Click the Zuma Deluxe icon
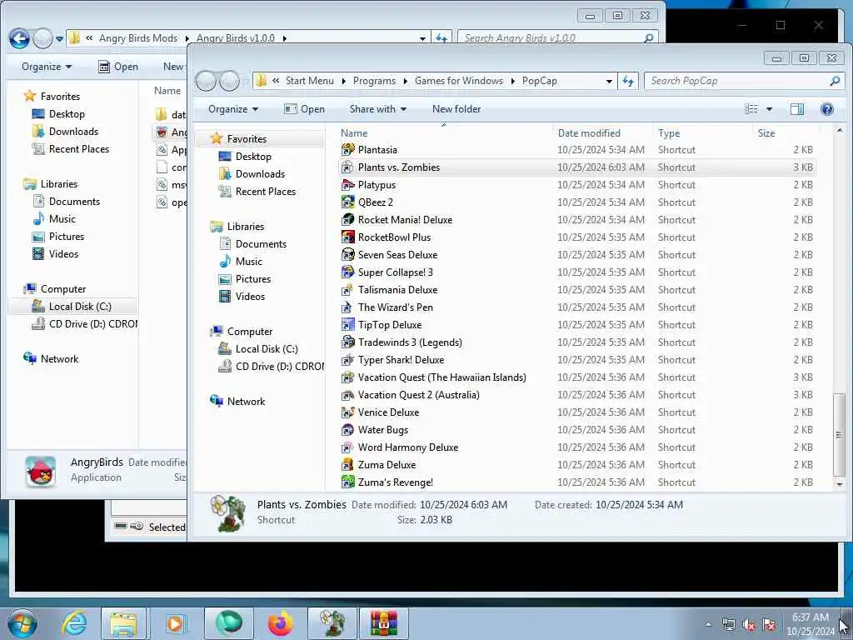This screenshot has height=640, width=853. coord(347,465)
